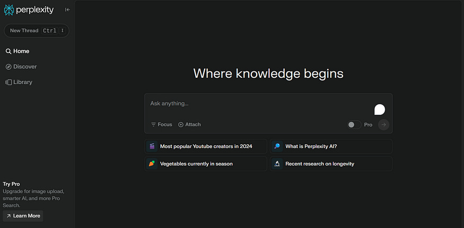Open the Discover section
This screenshot has width=464, height=228.
pyautogui.click(x=21, y=67)
